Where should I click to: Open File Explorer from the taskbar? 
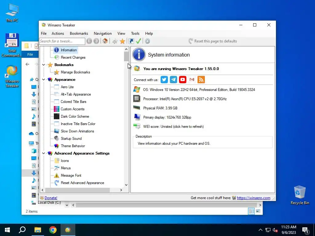point(38,230)
